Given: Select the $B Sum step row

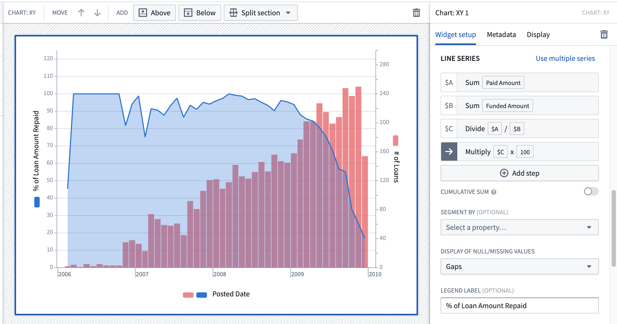Looking at the screenshot, I should (519, 105).
